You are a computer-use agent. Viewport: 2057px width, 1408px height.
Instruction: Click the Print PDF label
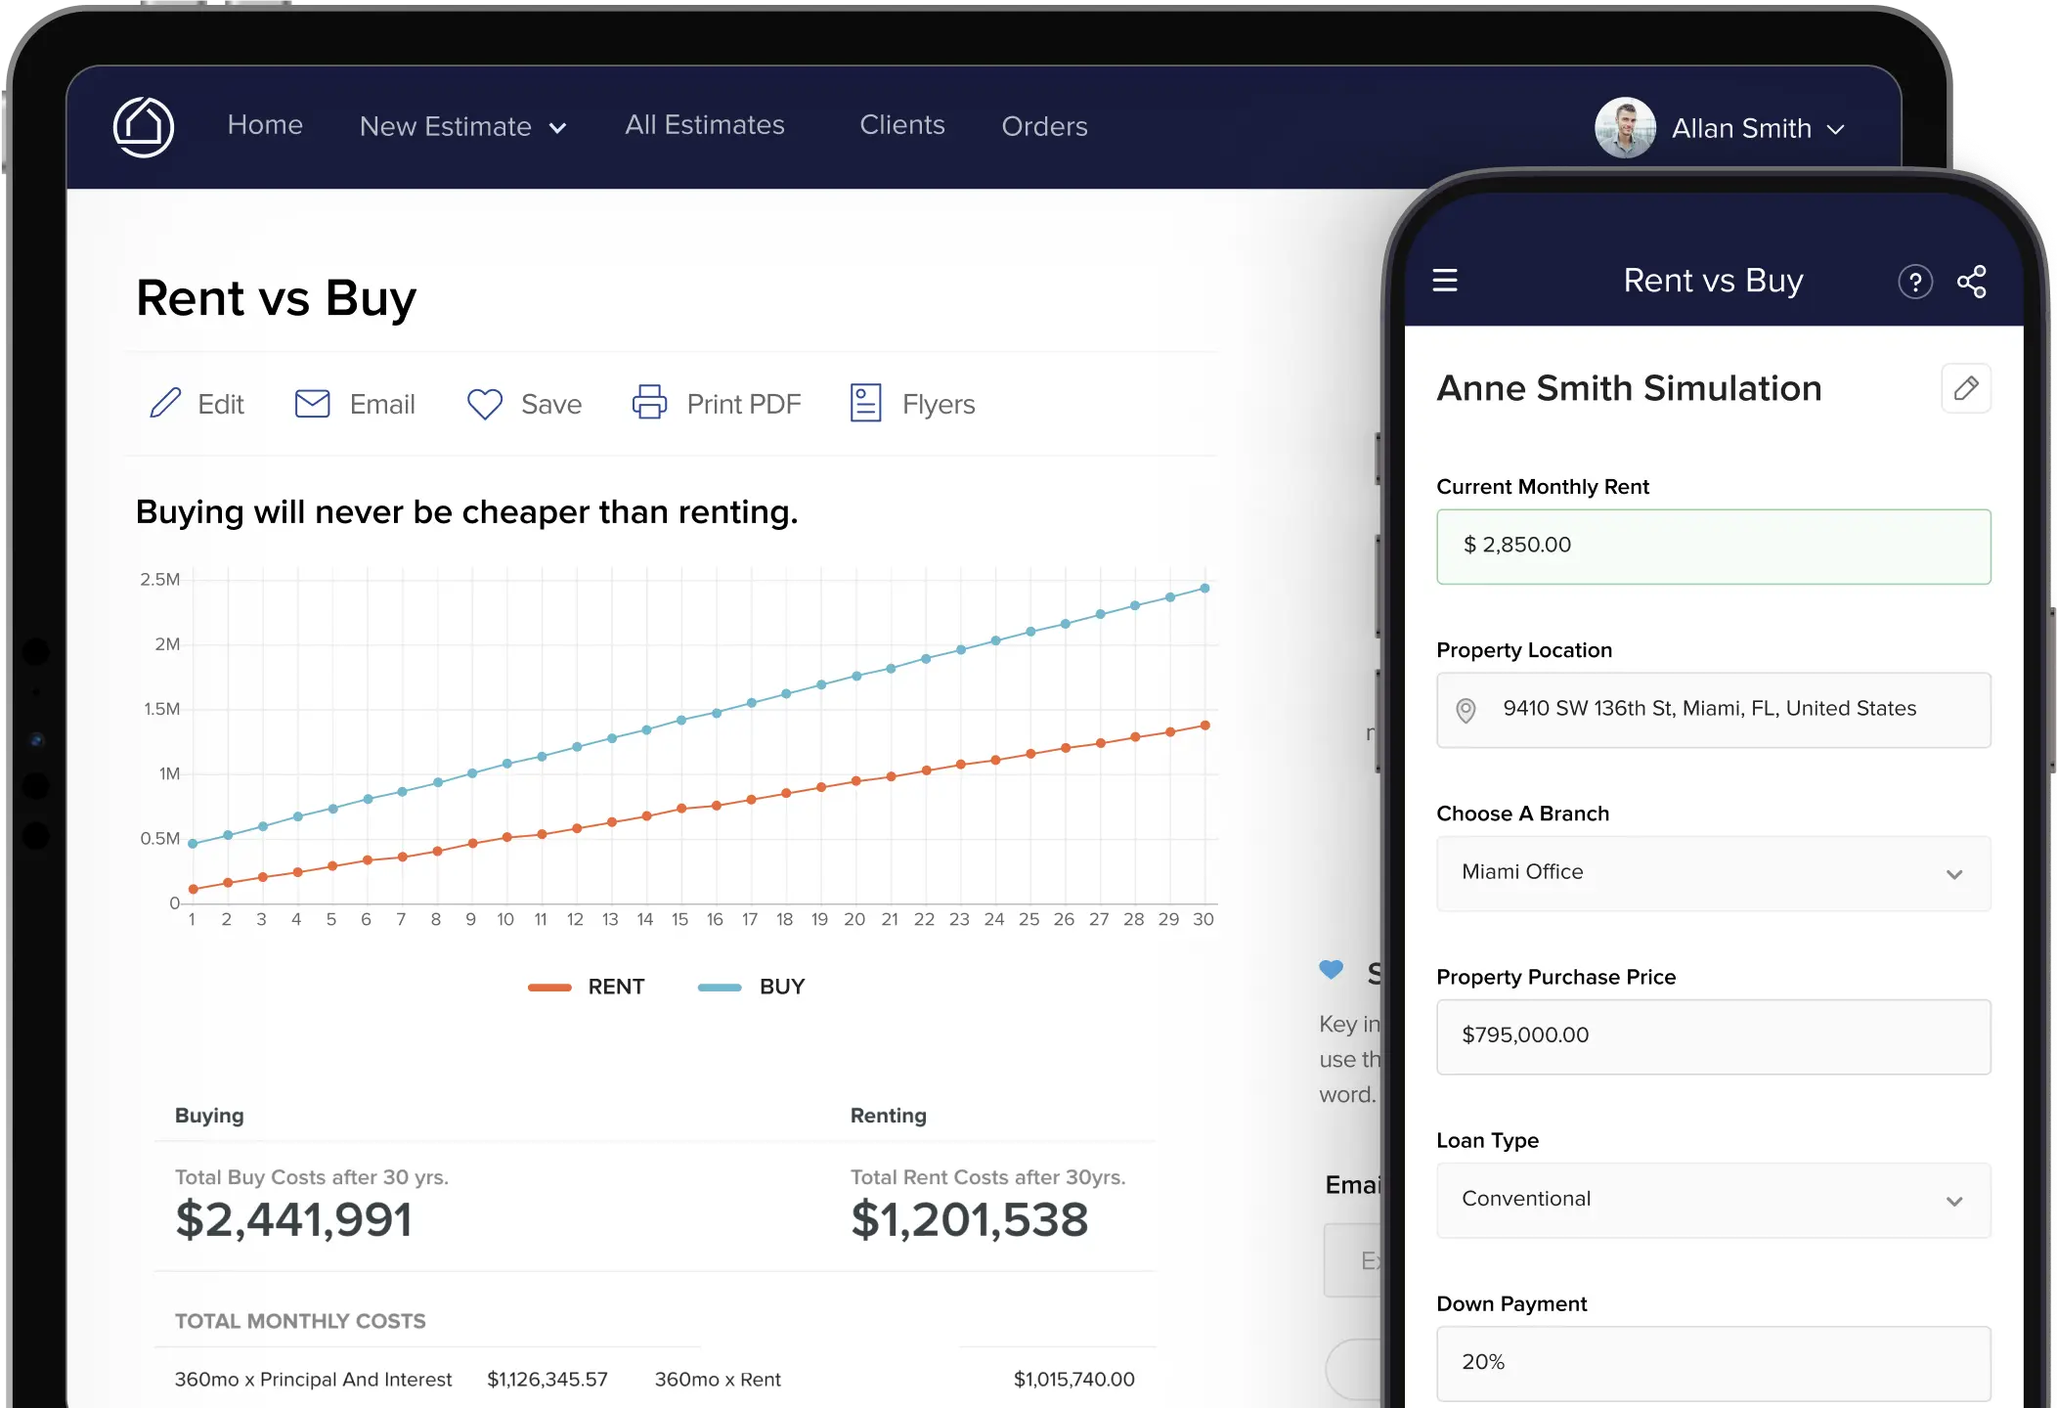point(744,404)
